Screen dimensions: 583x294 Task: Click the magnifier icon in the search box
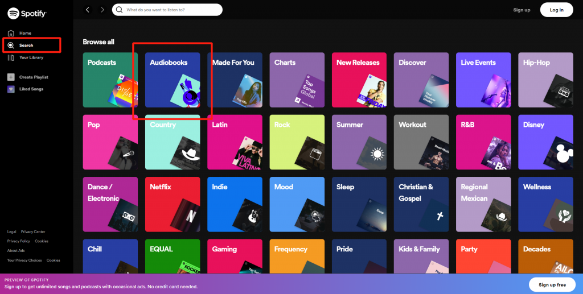(120, 10)
